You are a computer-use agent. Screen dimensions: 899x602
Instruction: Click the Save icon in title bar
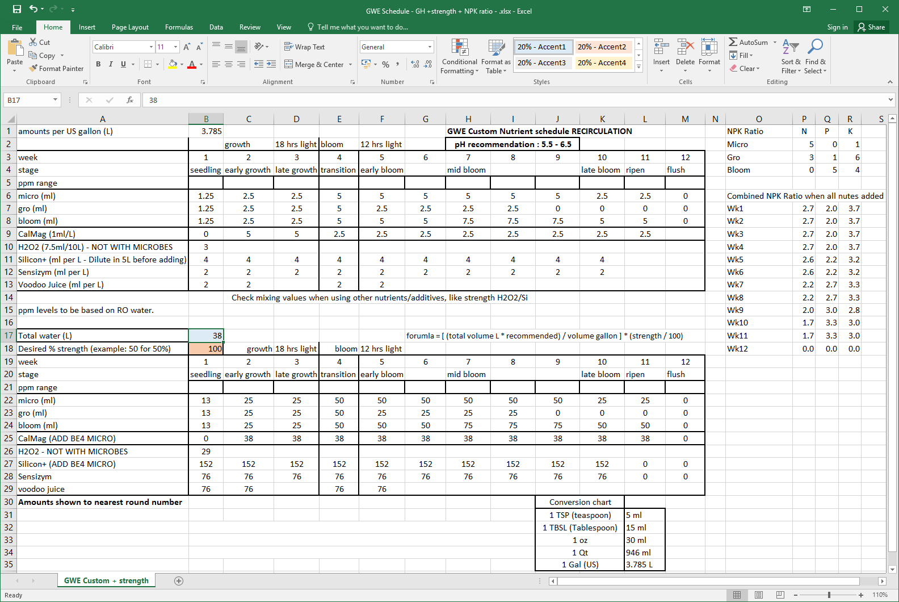(17, 9)
